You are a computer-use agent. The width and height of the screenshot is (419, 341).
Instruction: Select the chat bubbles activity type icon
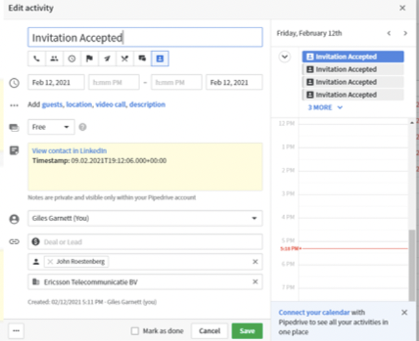pos(142,58)
